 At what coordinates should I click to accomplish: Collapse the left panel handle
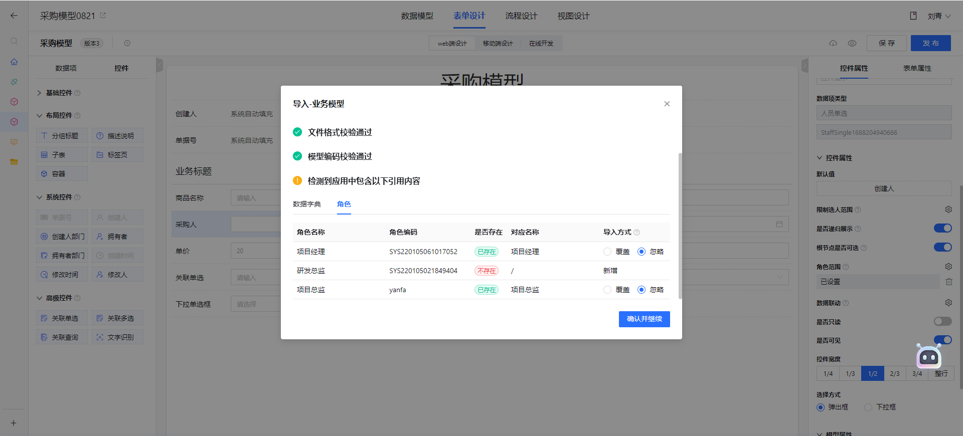pos(159,65)
